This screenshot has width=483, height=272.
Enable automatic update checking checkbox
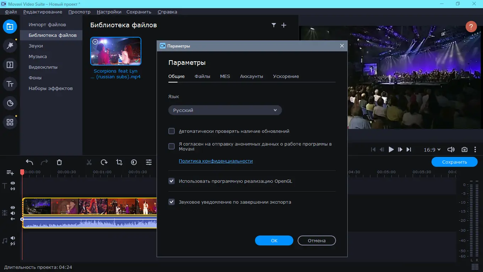pyautogui.click(x=172, y=131)
